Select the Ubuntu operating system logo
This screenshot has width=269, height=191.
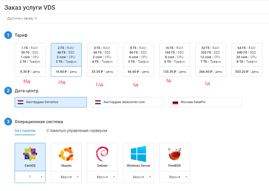tap(66, 154)
